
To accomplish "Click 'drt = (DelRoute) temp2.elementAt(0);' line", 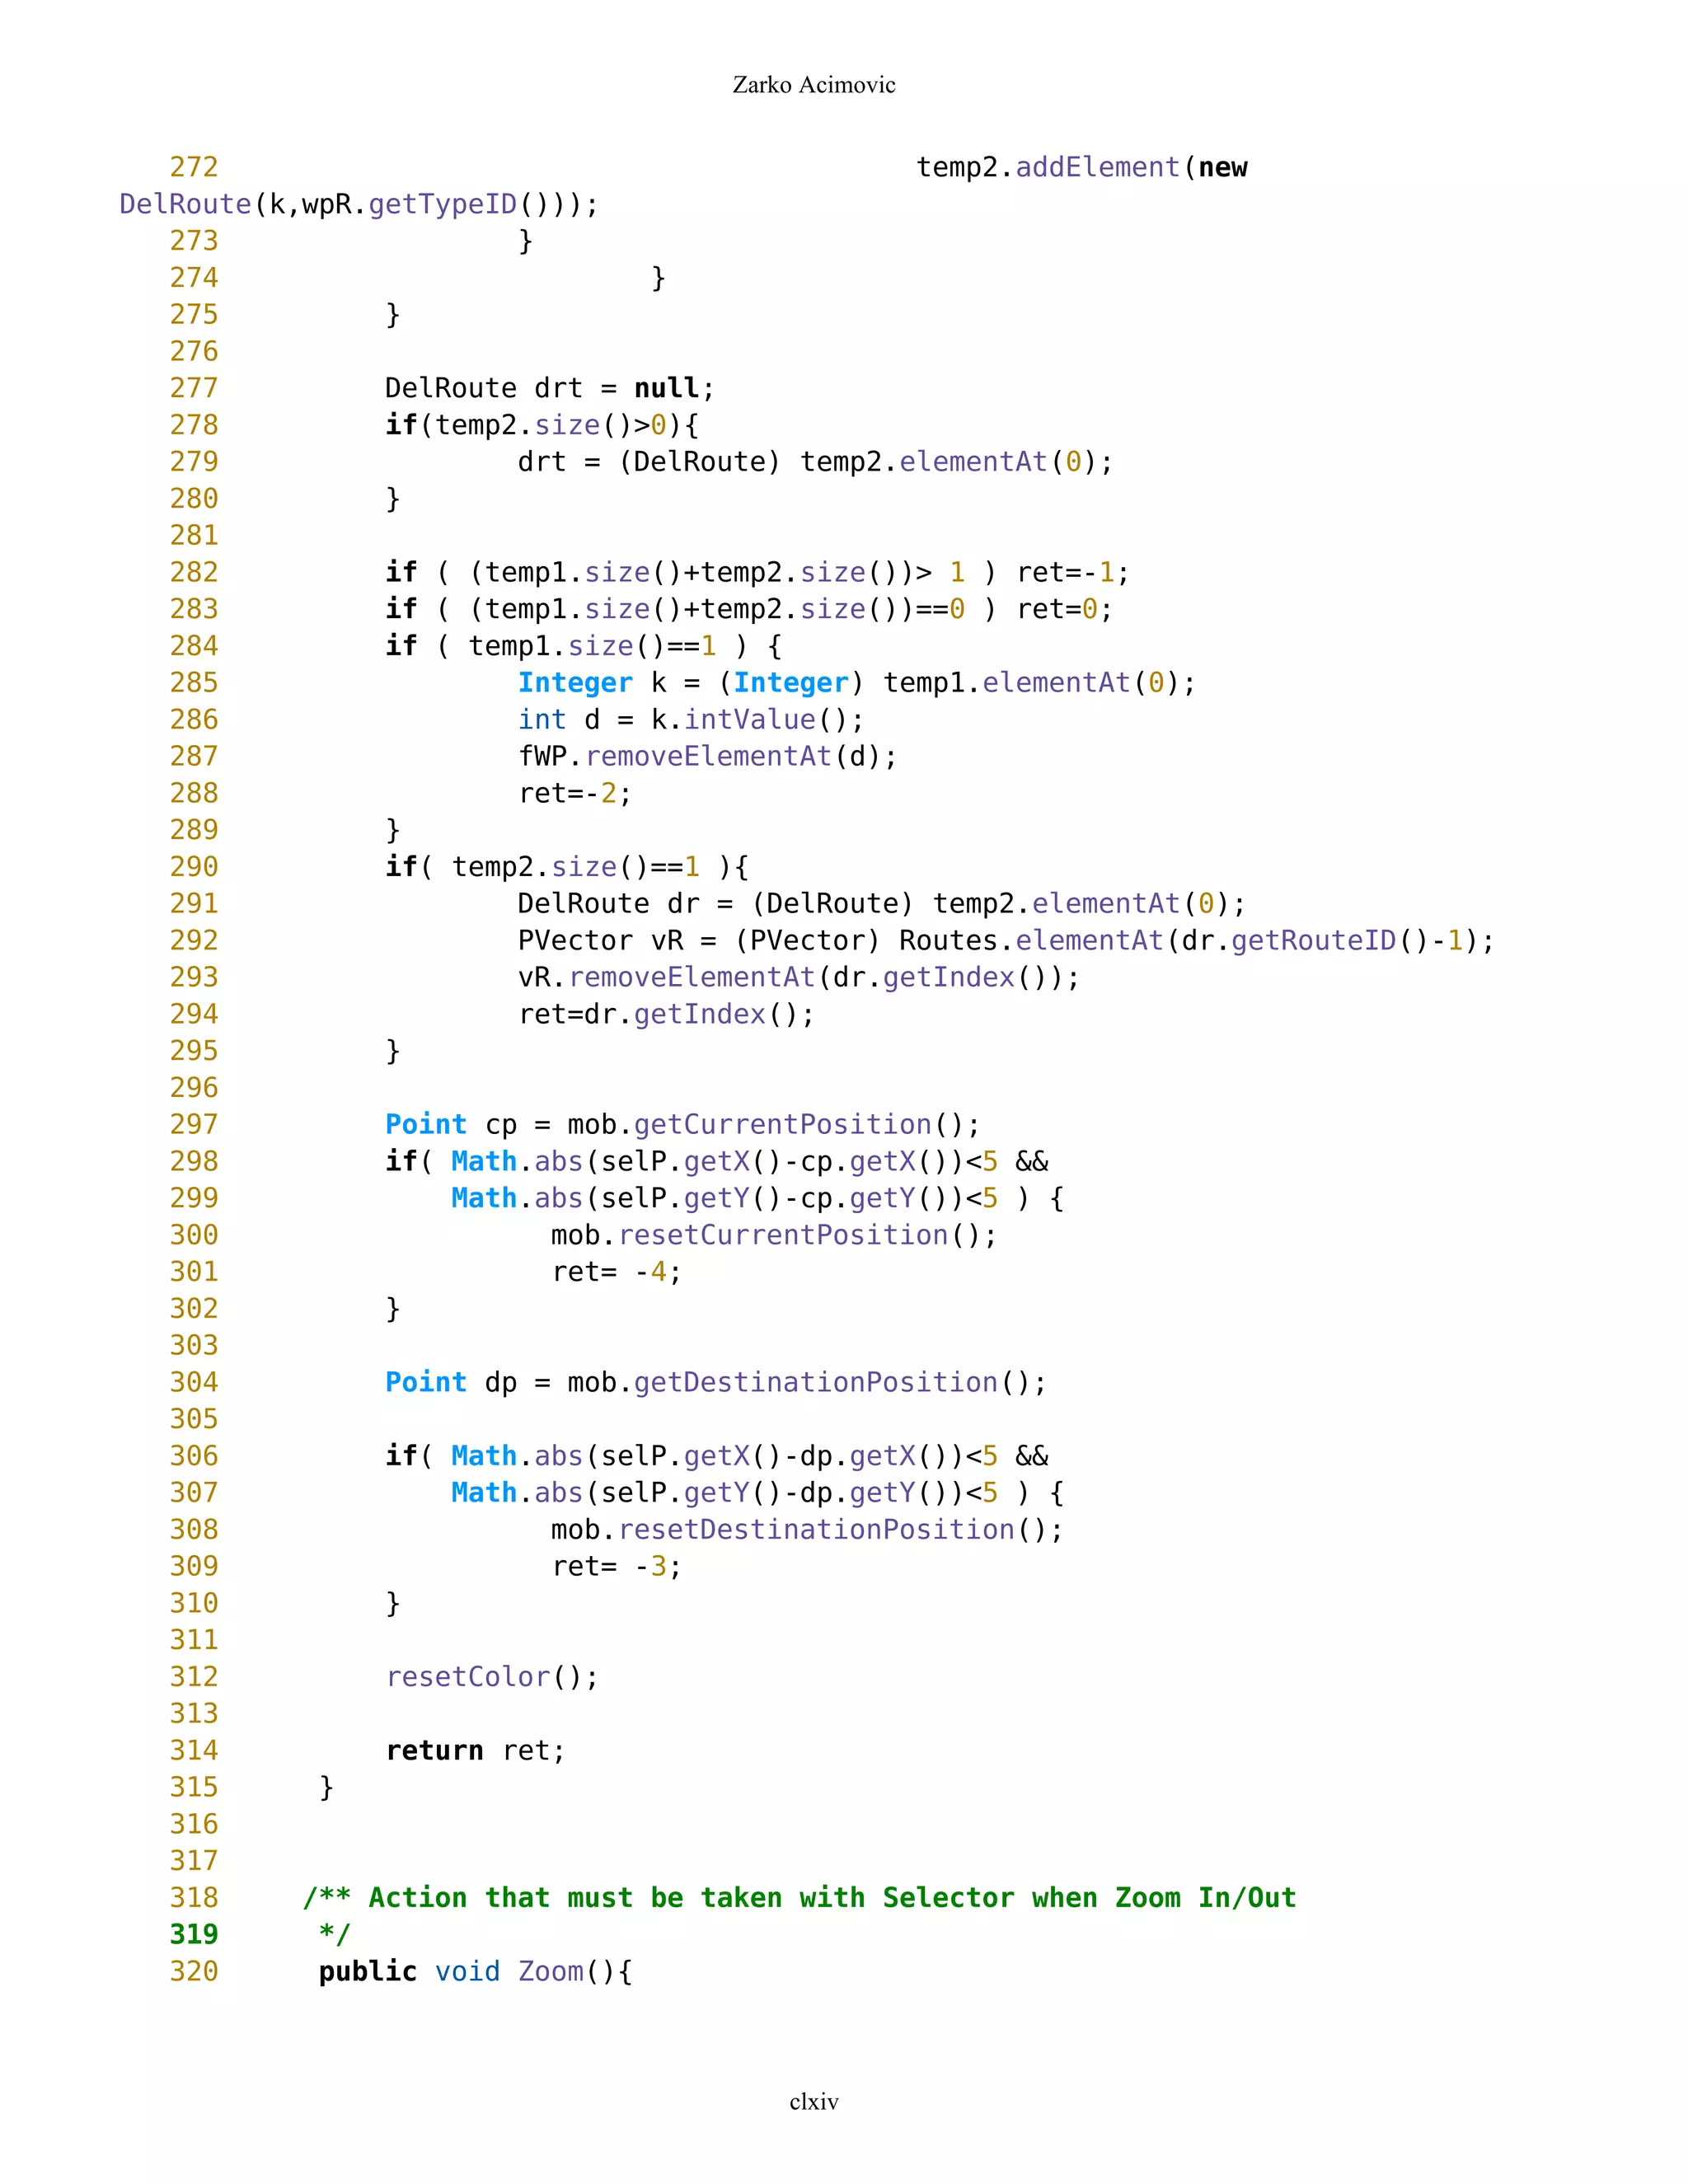I will click(815, 462).
